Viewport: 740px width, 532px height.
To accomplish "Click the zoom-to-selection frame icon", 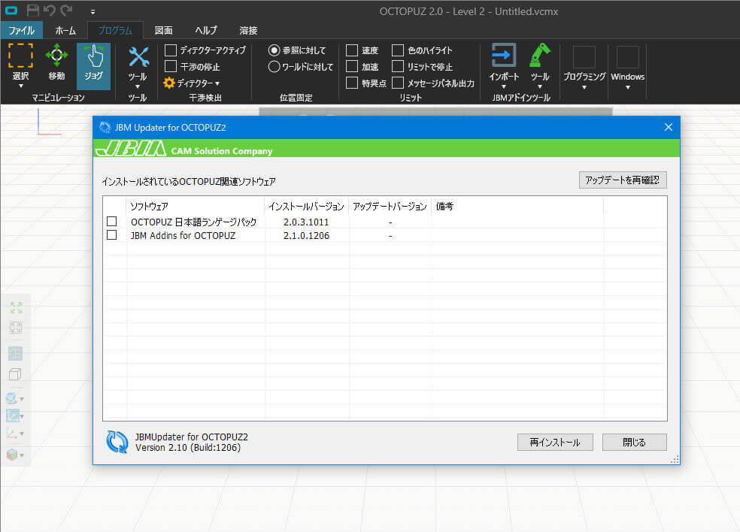I will 16,328.
